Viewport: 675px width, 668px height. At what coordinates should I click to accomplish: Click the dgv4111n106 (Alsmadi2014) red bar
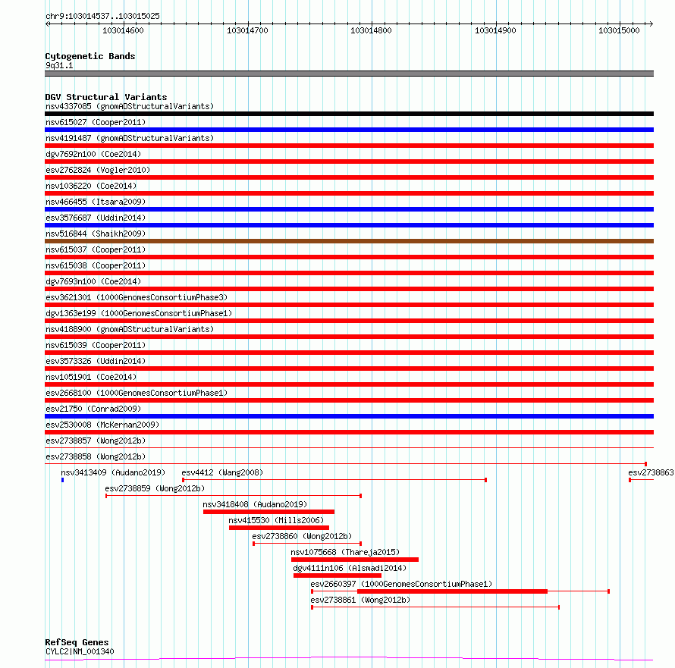tap(337, 575)
